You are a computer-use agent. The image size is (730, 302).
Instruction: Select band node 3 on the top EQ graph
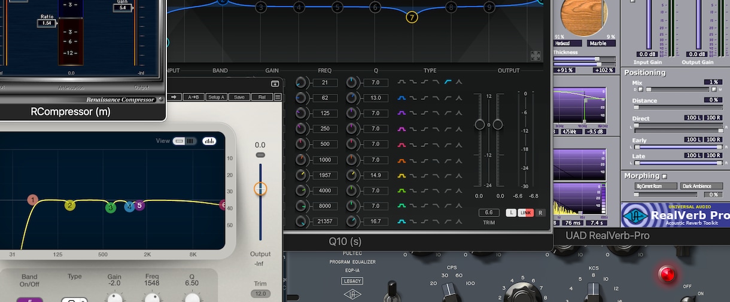(x=261, y=7)
